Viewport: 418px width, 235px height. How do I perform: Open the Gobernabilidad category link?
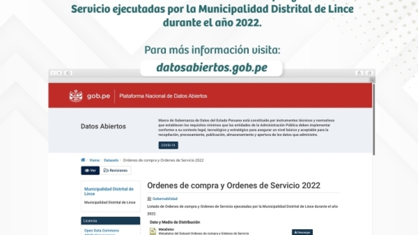tap(165, 199)
